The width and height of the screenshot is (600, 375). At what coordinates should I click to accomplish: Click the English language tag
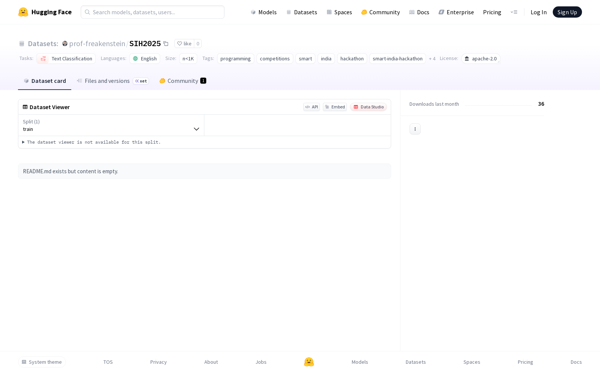click(x=145, y=58)
